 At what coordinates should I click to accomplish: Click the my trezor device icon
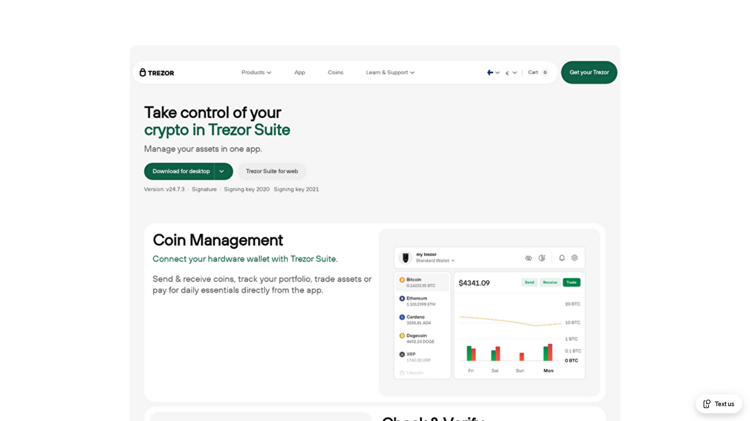(x=405, y=258)
